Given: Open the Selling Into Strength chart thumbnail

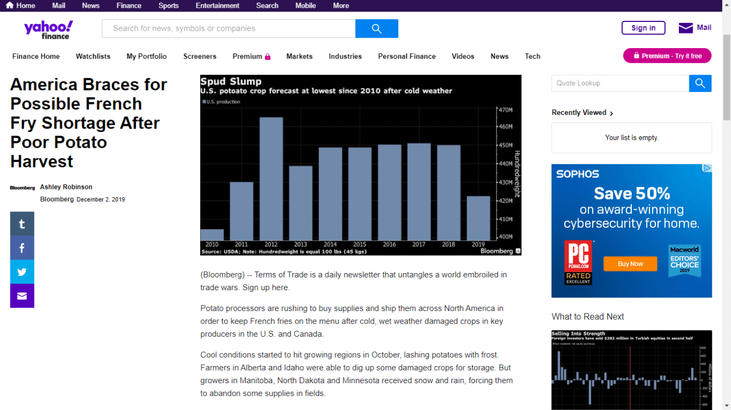Looking at the screenshot, I should point(632,370).
